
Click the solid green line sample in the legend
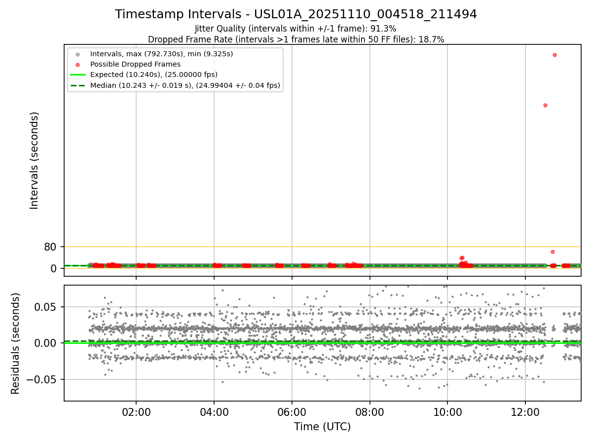click(x=77, y=75)
